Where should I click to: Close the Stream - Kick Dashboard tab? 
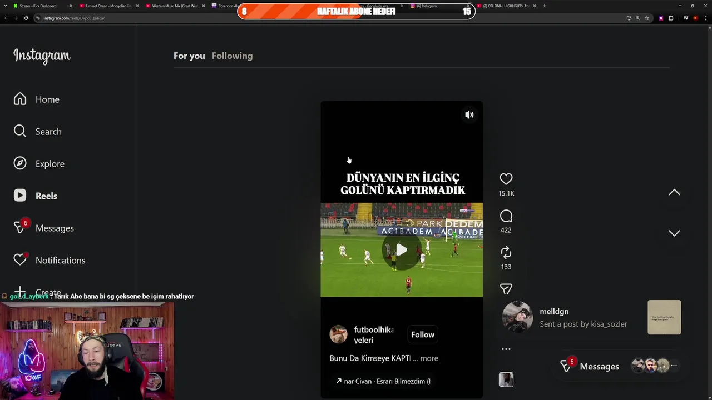(71, 6)
